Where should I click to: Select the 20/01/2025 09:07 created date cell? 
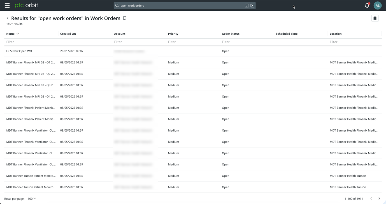(x=72, y=51)
